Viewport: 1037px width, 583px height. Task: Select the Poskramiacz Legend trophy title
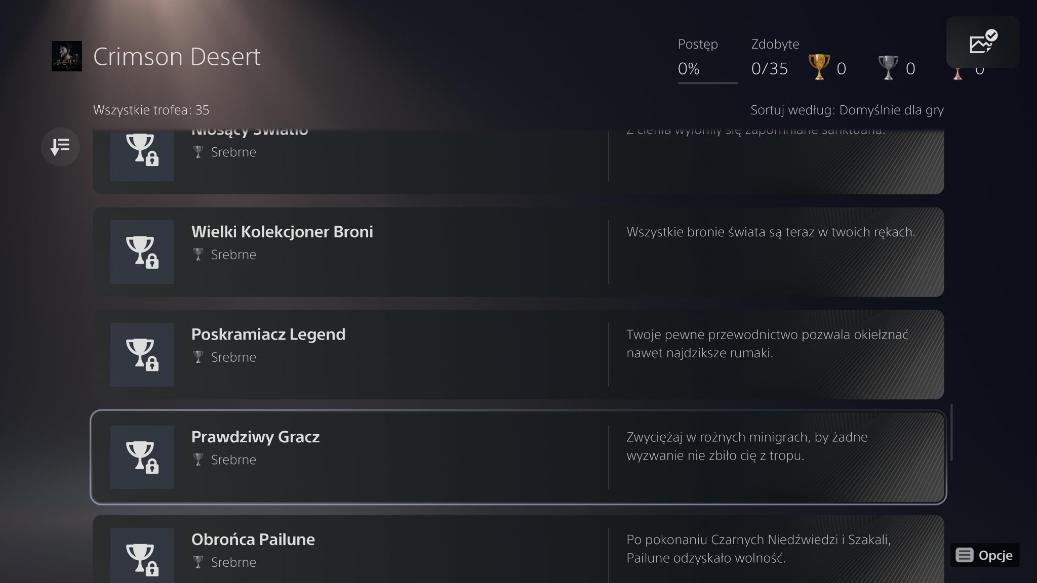tap(268, 335)
